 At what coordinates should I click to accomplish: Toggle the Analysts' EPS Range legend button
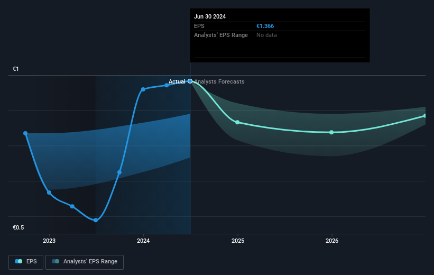point(85,262)
